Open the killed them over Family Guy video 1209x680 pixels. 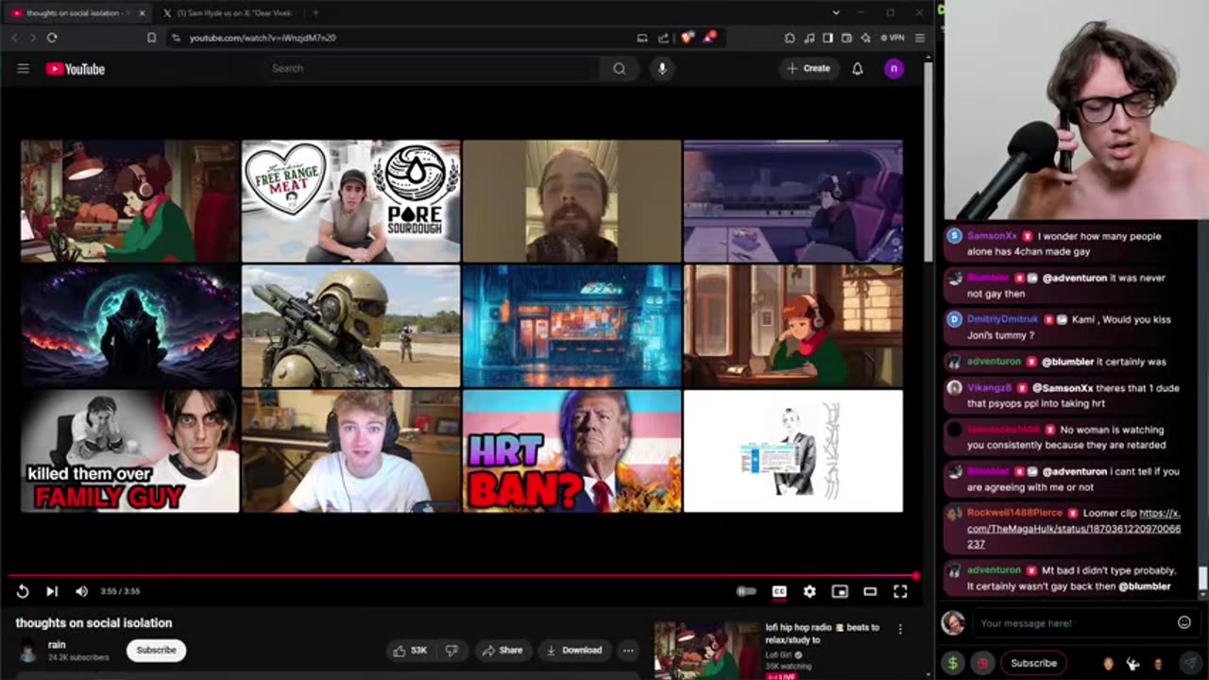pos(130,450)
